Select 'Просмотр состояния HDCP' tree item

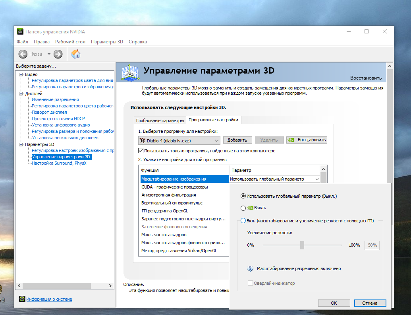pyautogui.click(x=58, y=119)
